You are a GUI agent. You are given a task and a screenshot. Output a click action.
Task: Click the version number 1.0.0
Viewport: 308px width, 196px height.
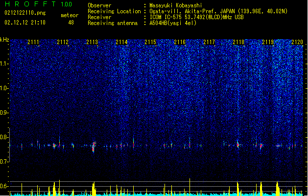tap(67, 4)
